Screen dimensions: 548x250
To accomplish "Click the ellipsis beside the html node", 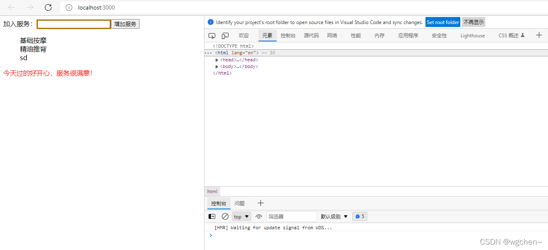I will (208, 53).
